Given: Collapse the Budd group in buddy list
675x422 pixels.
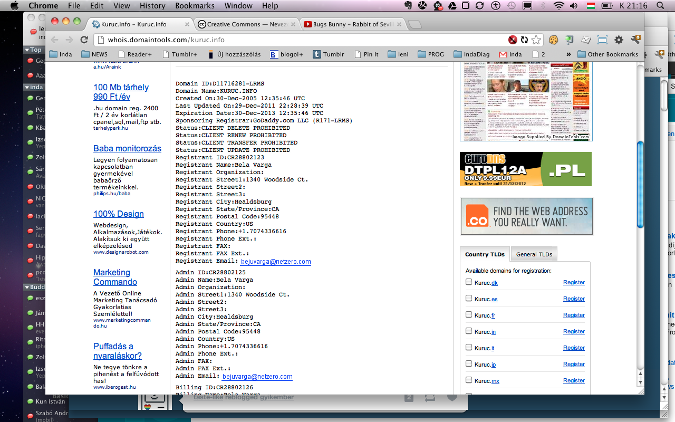Looking at the screenshot, I should (x=27, y=287).
